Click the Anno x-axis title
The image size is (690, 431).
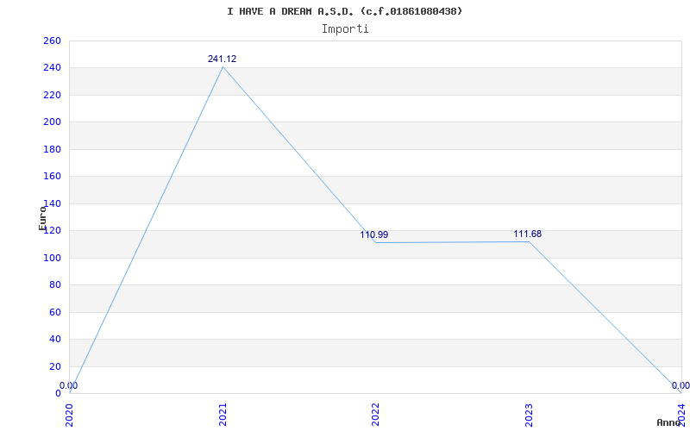(x=668, y=422)
